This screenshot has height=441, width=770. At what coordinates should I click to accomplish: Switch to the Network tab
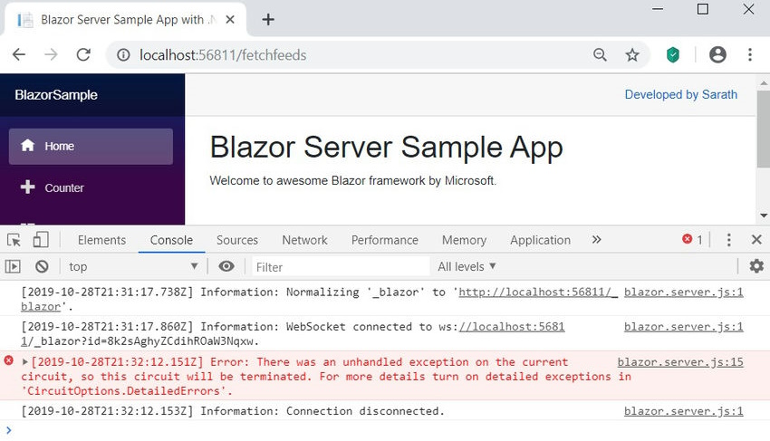click(304, 240)
